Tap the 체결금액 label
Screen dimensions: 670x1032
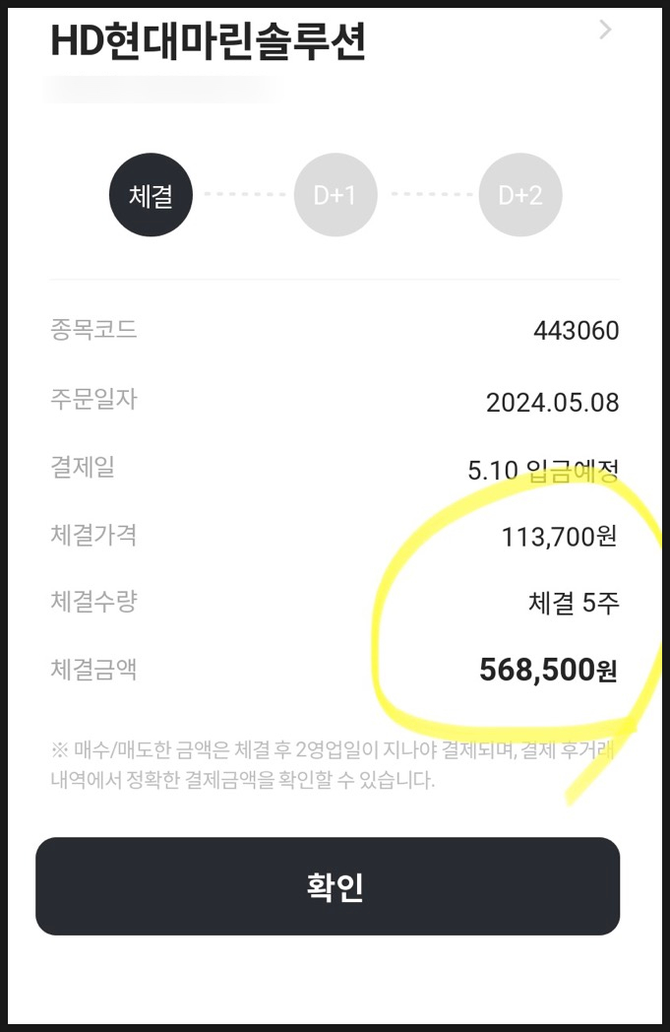93,669
